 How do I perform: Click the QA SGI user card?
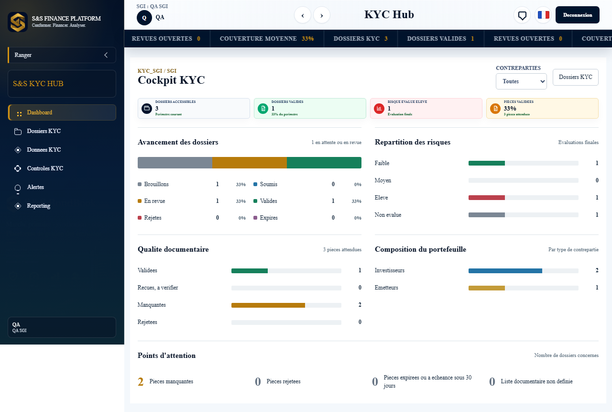[x=62, y=327]
